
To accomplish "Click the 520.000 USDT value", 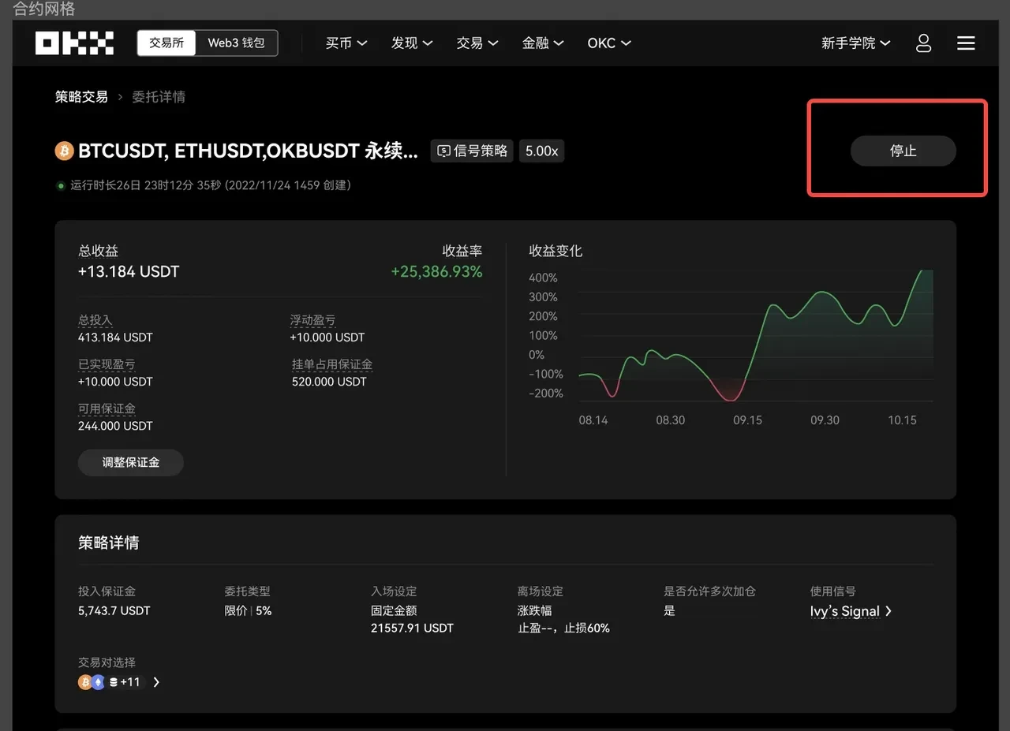I will pos(329,382).
